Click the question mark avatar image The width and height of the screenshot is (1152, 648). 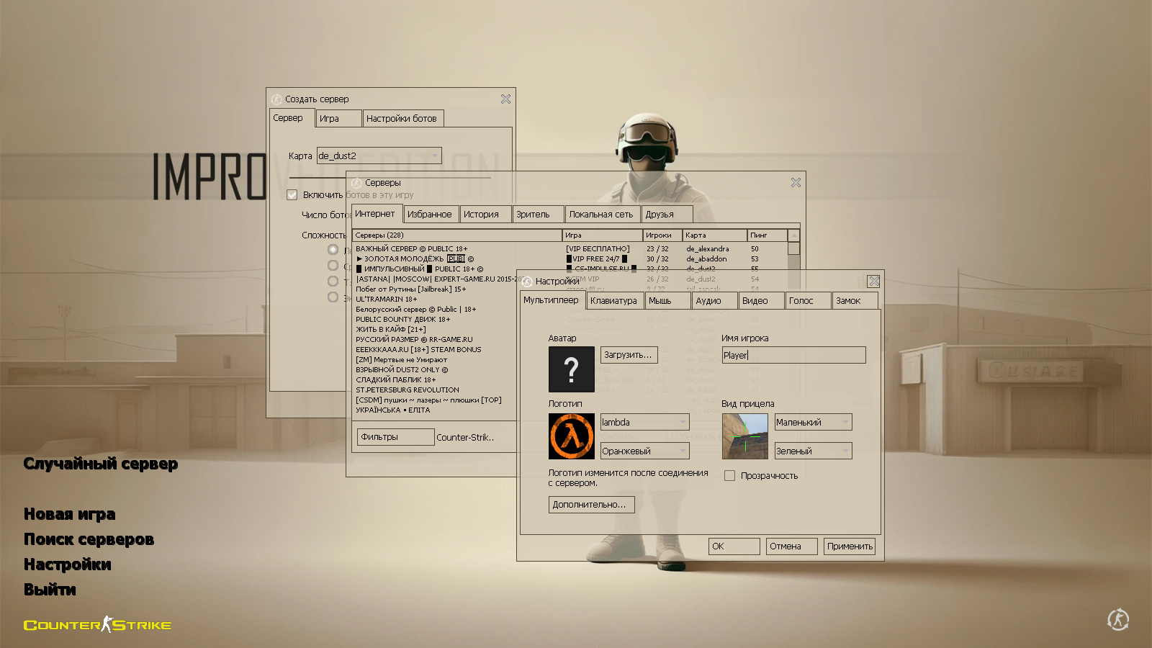tap(571, 369)
